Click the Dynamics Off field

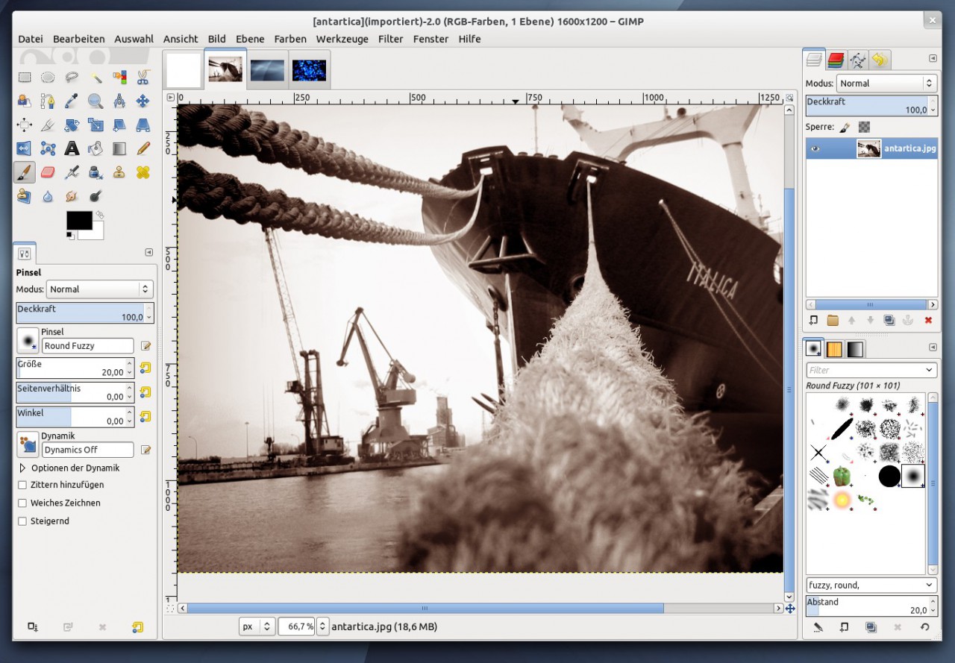(x=88, y=450)
